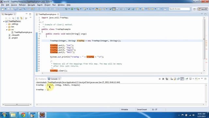Click the editor vertical scrollbar
The height and width of the screenshot is (118, 209).
204,39
